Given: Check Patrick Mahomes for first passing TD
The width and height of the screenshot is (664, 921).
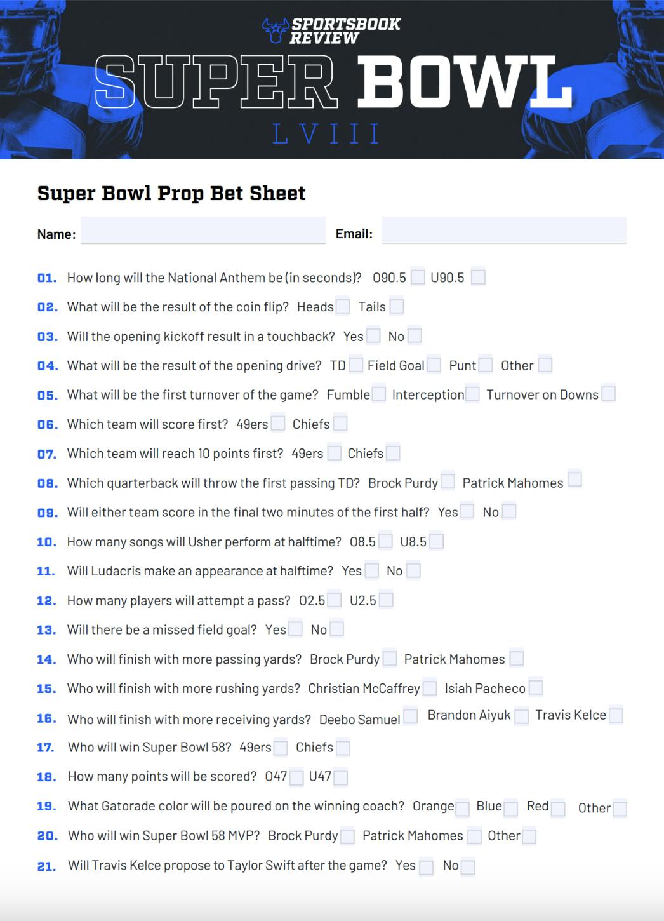Looking at the screenshot, I should coord(574,480).
